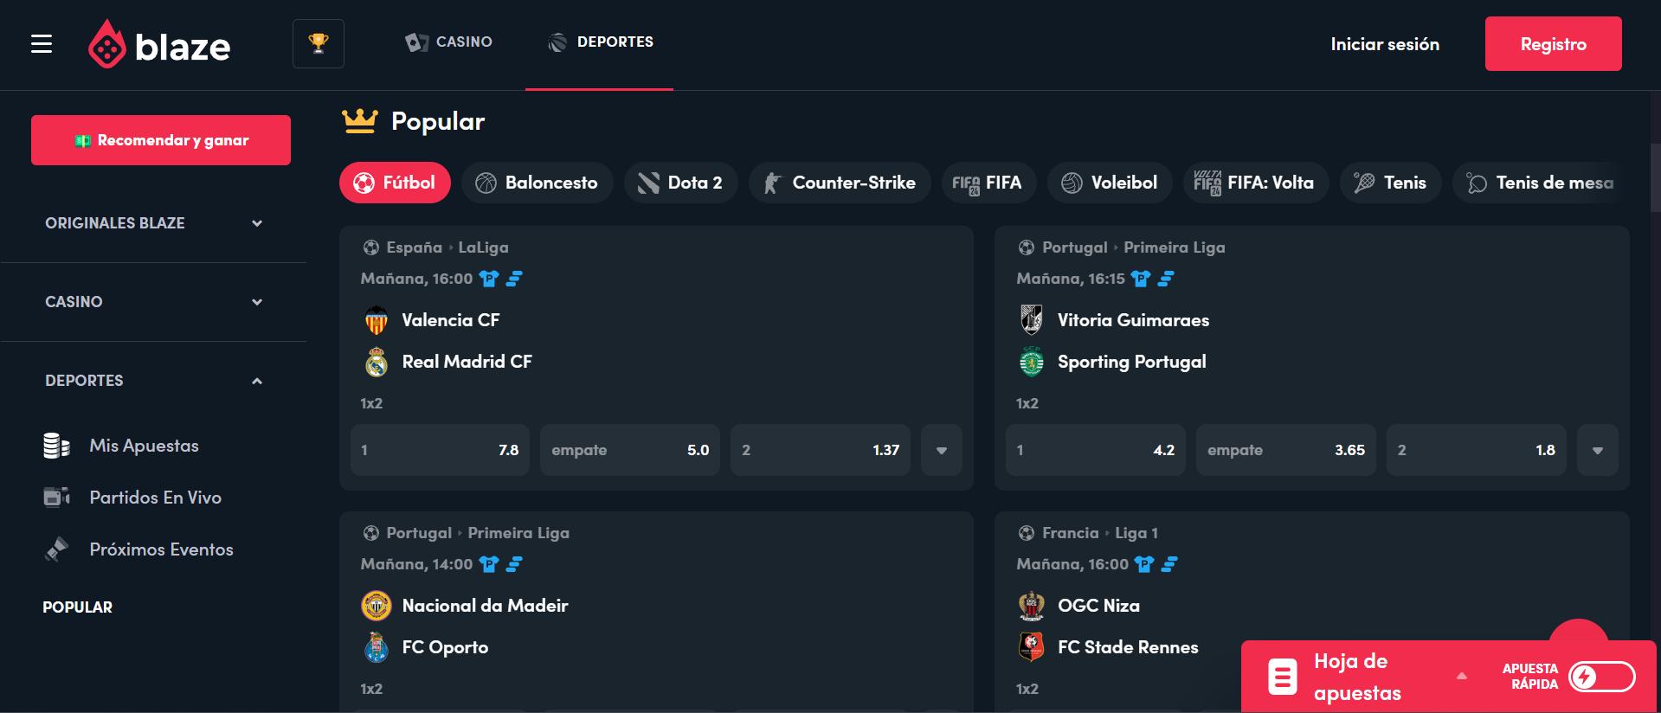Image resolution: width=1661 pixels, height=713 pixels.
Task: Select the Baloncesto sport tab
Action: (537, 183)
